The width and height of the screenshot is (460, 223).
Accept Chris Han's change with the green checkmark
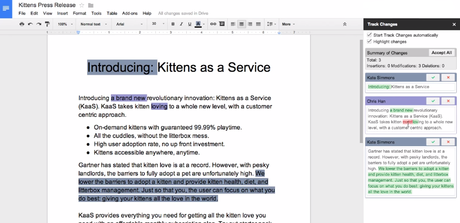click(x=433, y=101)
